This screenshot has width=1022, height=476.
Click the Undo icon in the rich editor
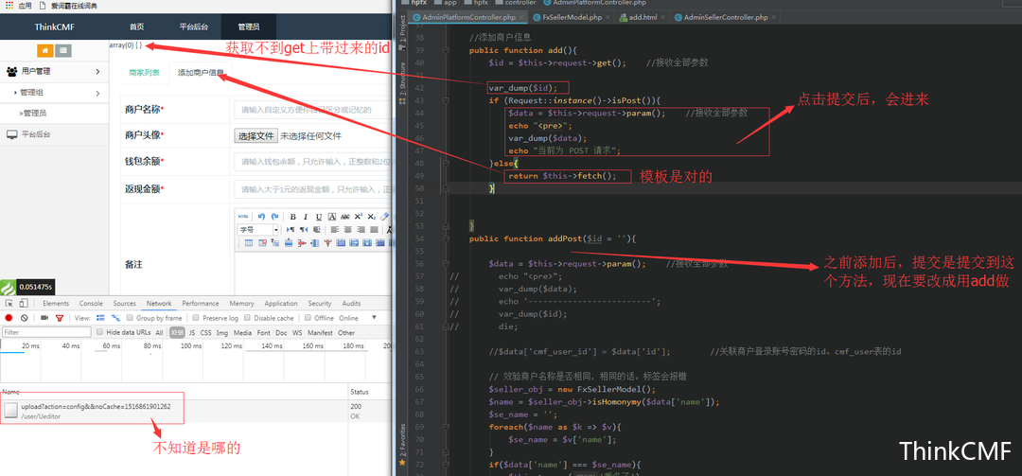click(x=261, y=217)
